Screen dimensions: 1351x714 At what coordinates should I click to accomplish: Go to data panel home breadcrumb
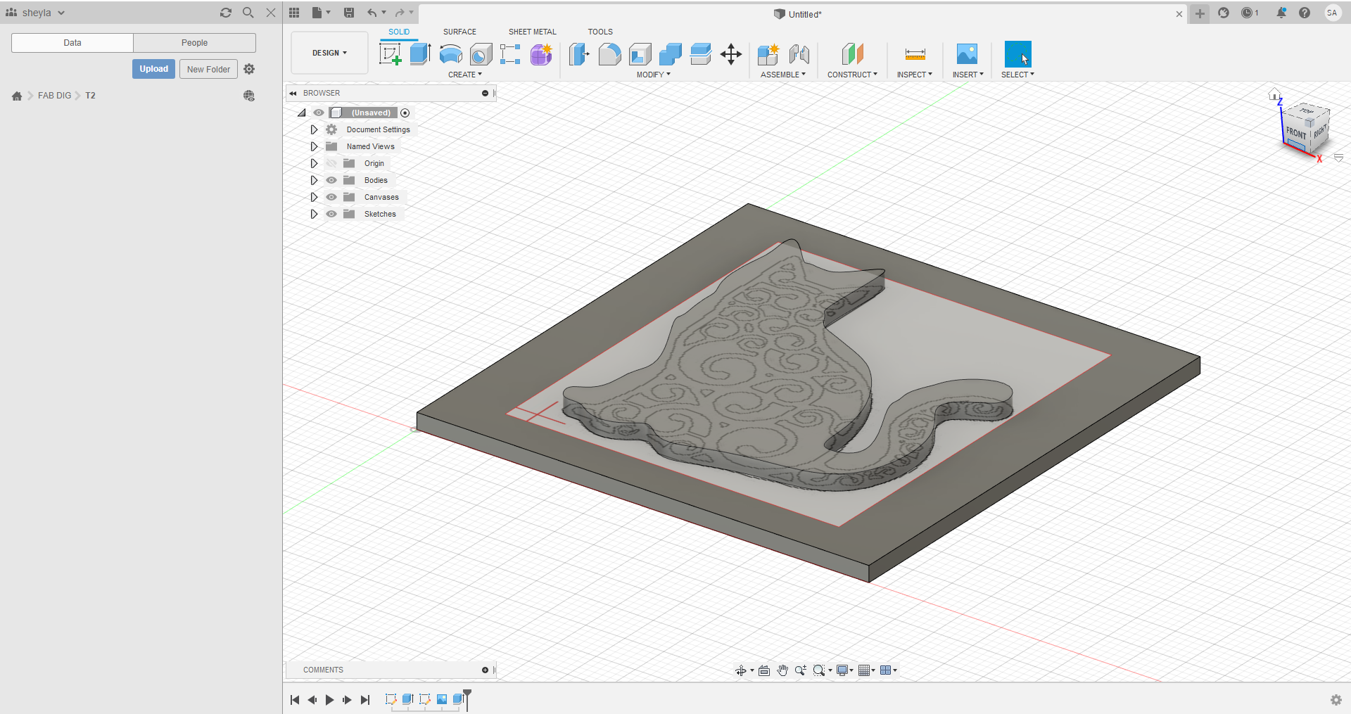click(17, 96)
